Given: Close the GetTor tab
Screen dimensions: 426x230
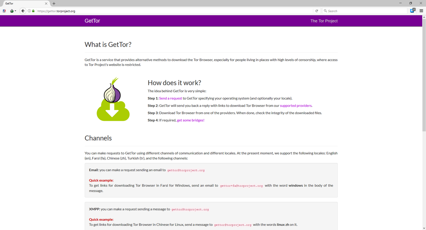Looking at the screenshot, I should point(46,4).
